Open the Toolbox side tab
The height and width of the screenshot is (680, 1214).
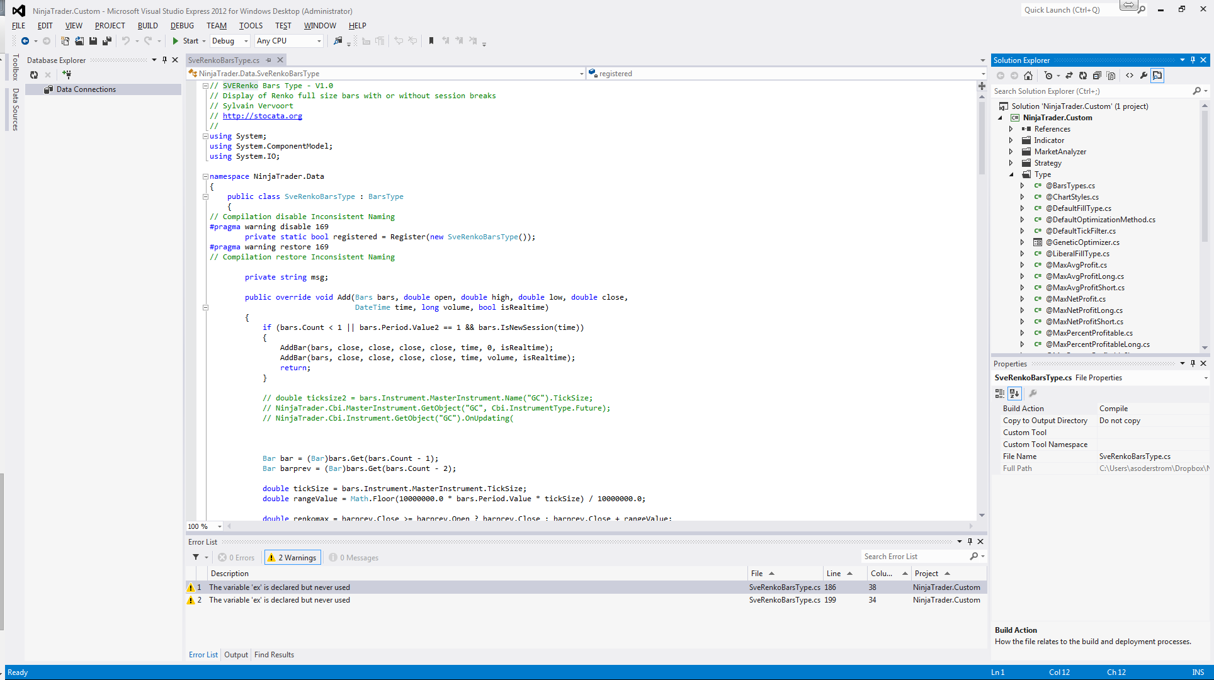coord(16,67)
